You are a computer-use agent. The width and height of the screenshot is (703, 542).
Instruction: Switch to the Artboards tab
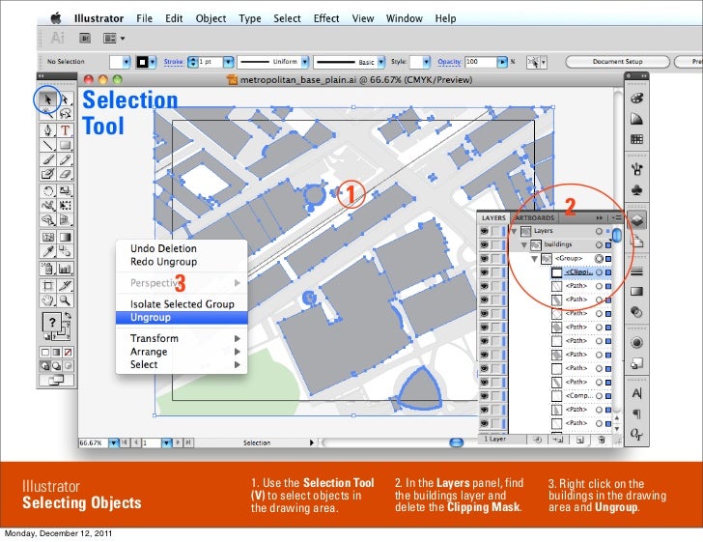click(534, 218)
